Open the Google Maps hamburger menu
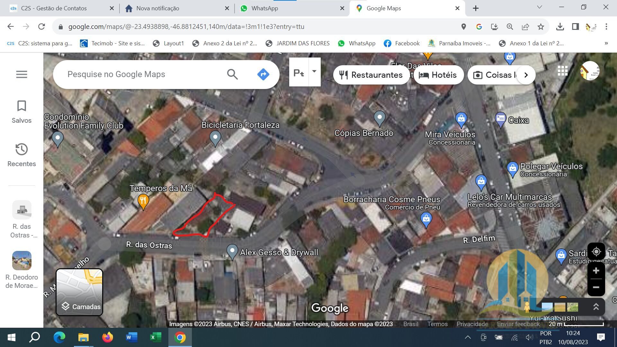617x347 pixels. point(22,74)
